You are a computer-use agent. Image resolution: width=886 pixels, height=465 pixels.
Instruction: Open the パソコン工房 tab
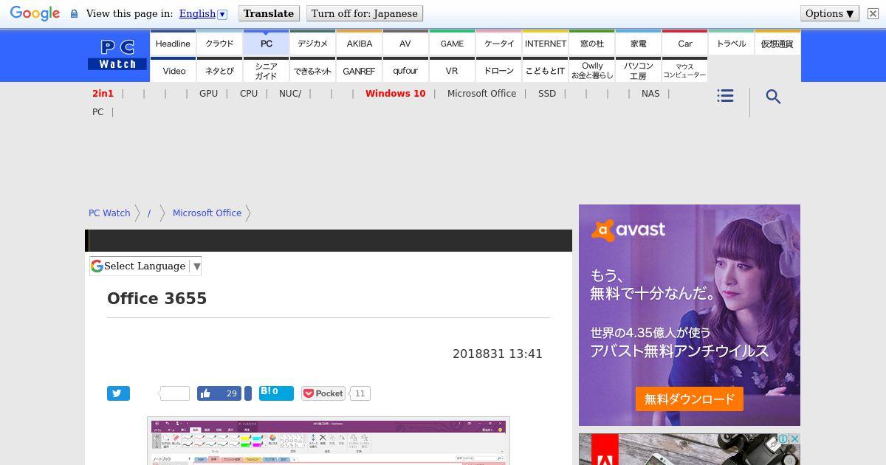(x=639, y=70)
